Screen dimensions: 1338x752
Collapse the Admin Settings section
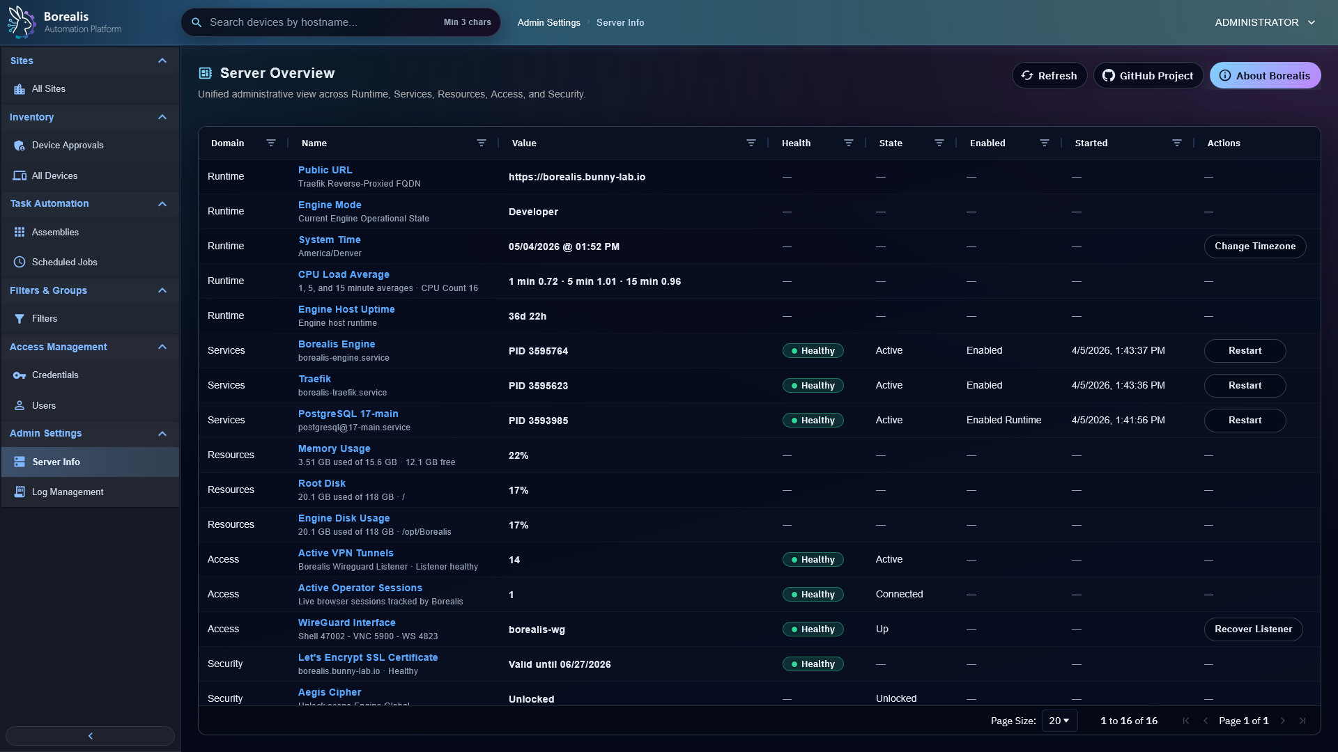[162, 434]
